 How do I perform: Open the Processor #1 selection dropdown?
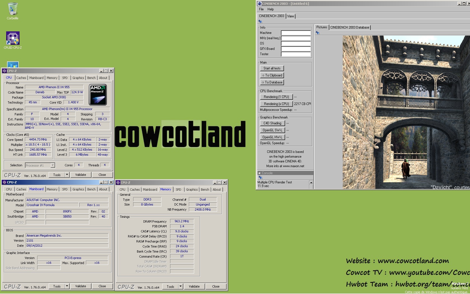coord(53,165)
